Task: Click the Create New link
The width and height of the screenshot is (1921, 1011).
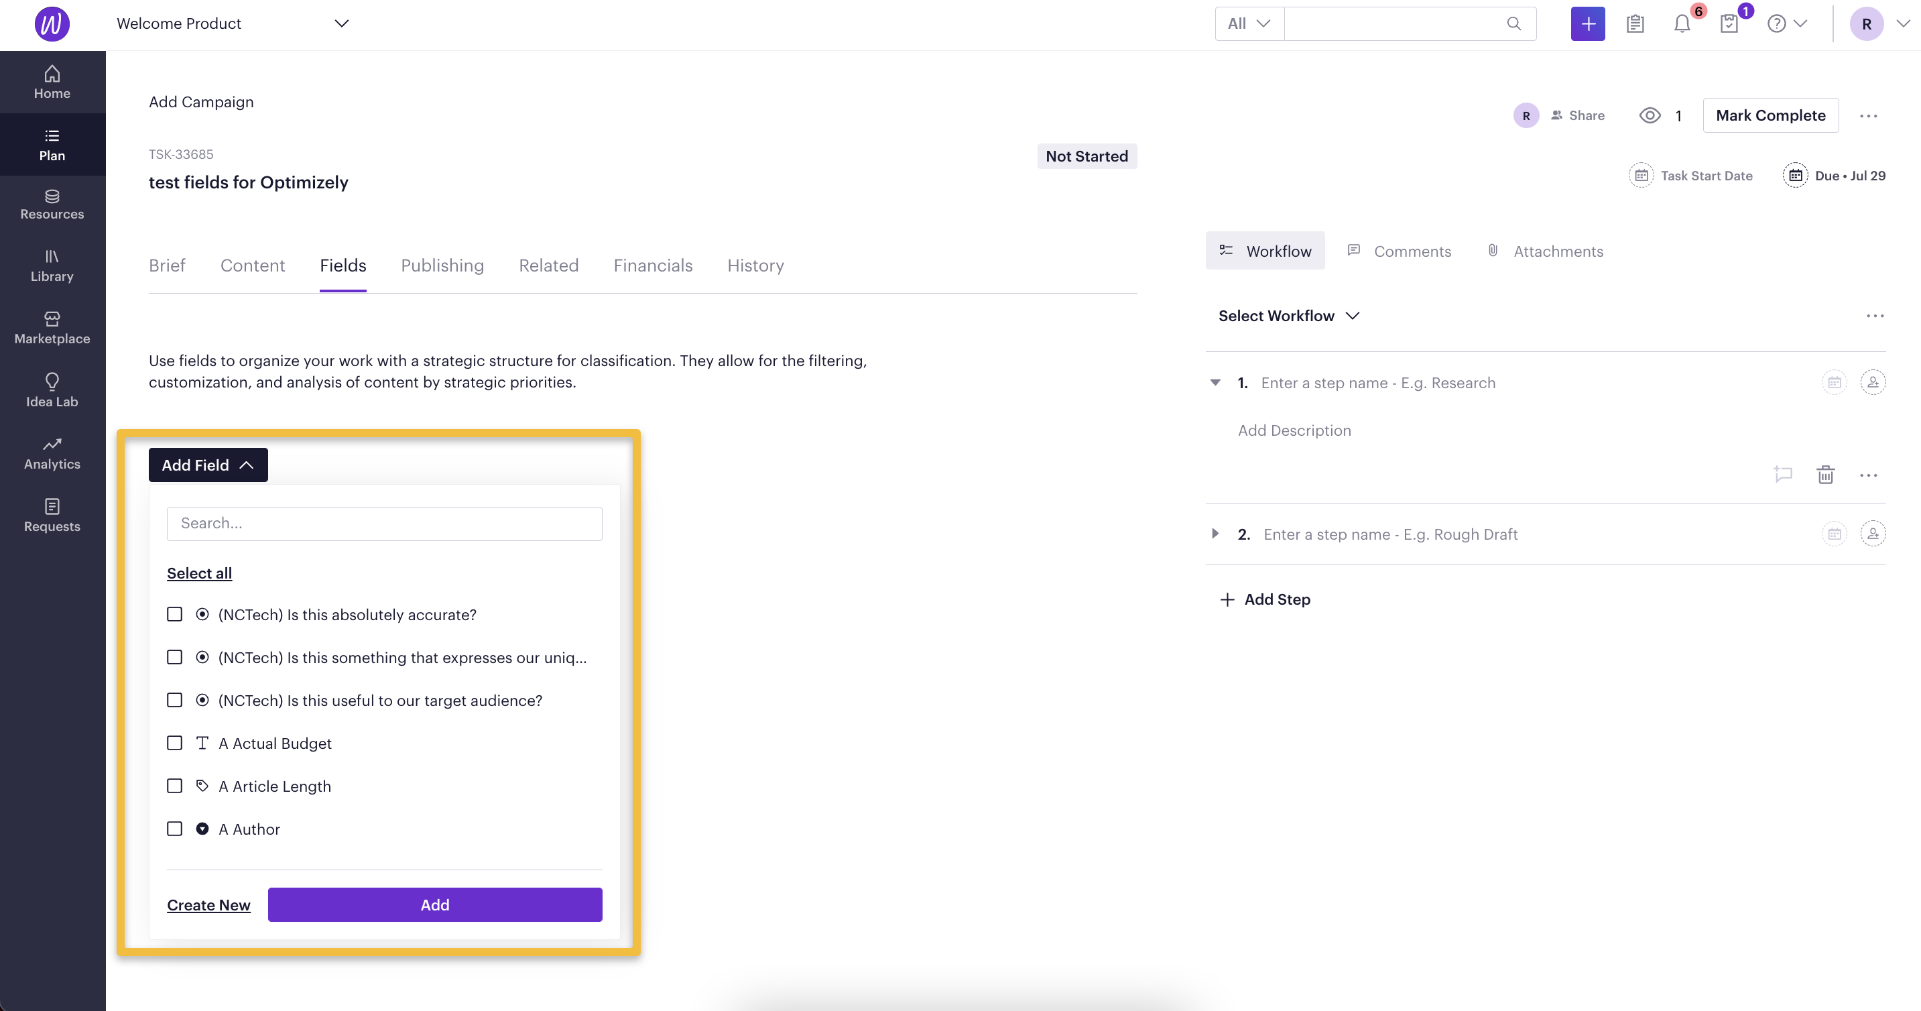Action: 209,905
